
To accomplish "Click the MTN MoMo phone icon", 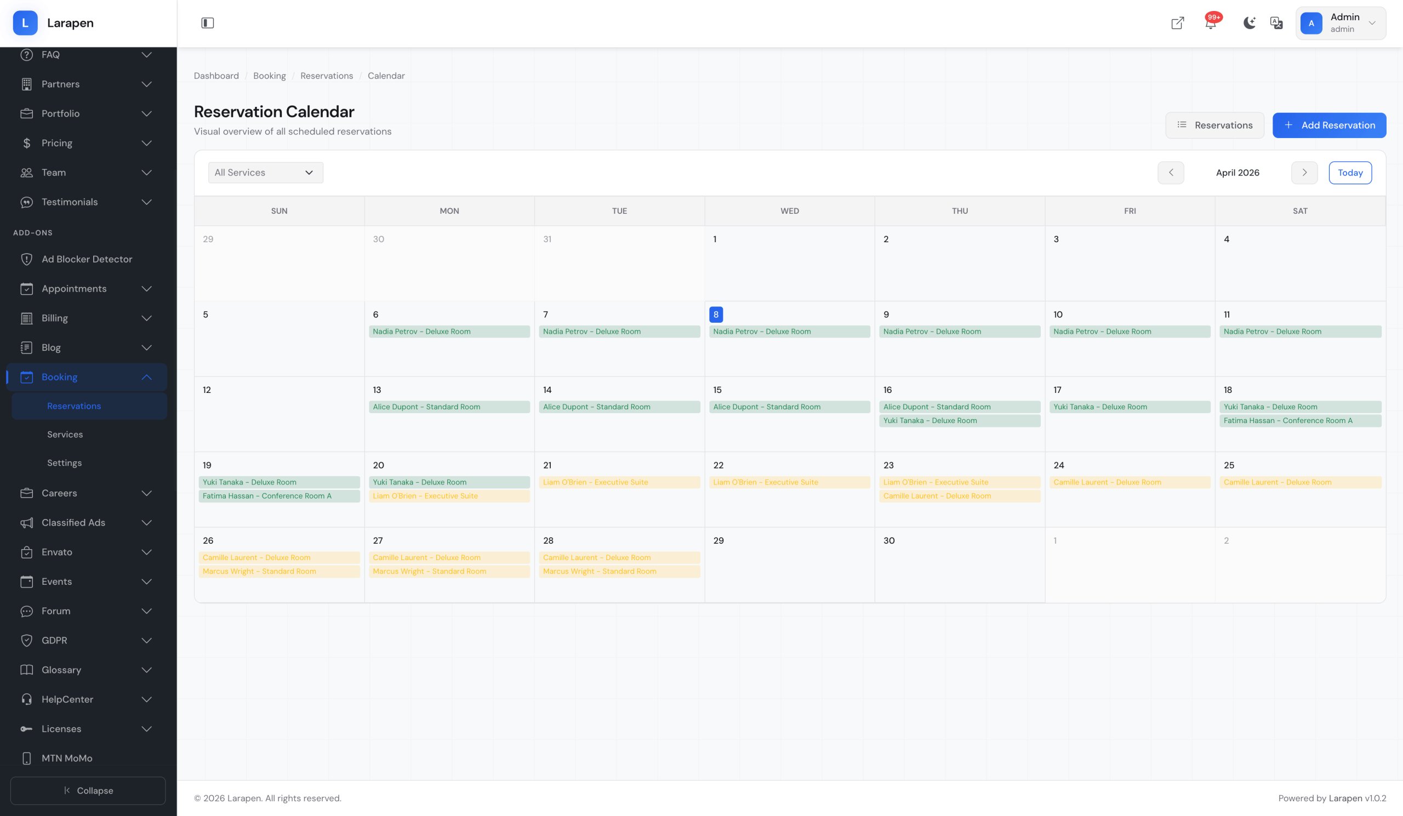I will [x=26, y=758].
